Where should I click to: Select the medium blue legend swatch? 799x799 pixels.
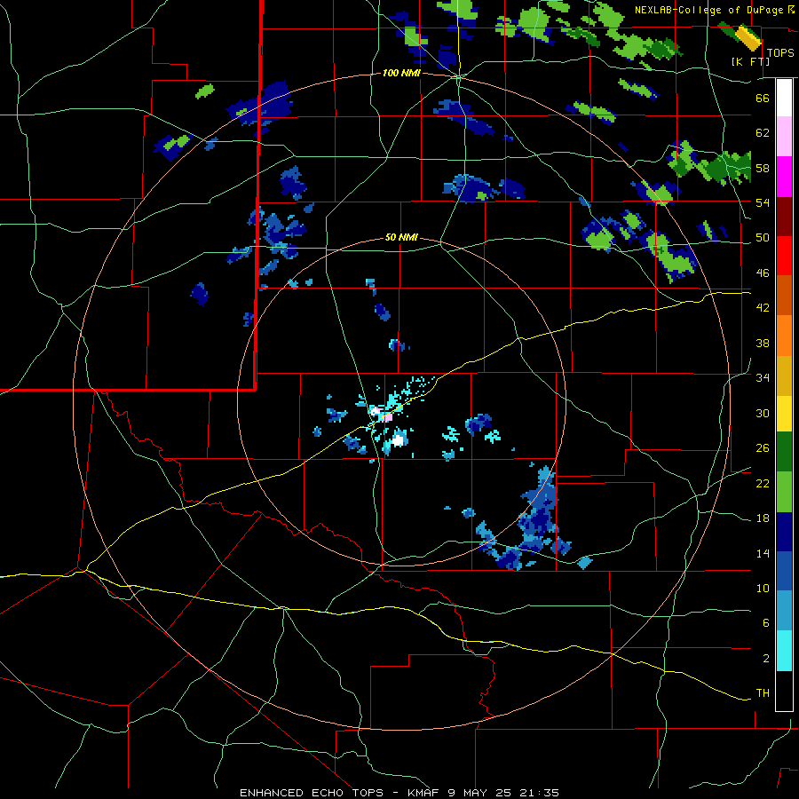(784, 571)
